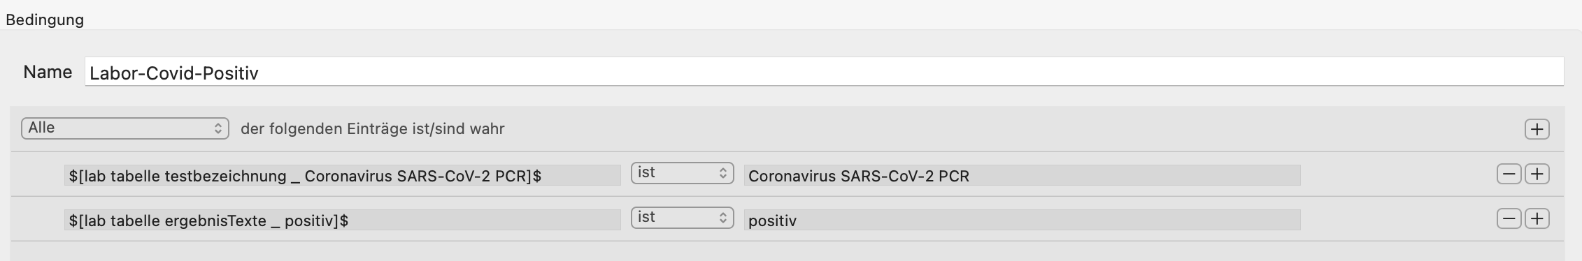The image size is (1582, 261).
Task: Click the value field containing 'positiv'
Action: [x=1022, y=220]
